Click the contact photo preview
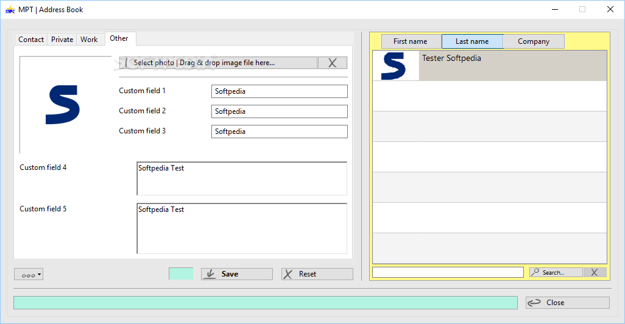This screenshot has height=324, width=625. (64, 104)
